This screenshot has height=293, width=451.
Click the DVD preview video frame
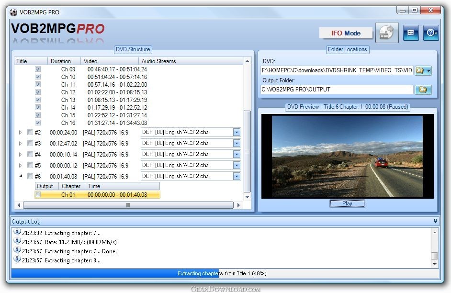click(347, 156)
